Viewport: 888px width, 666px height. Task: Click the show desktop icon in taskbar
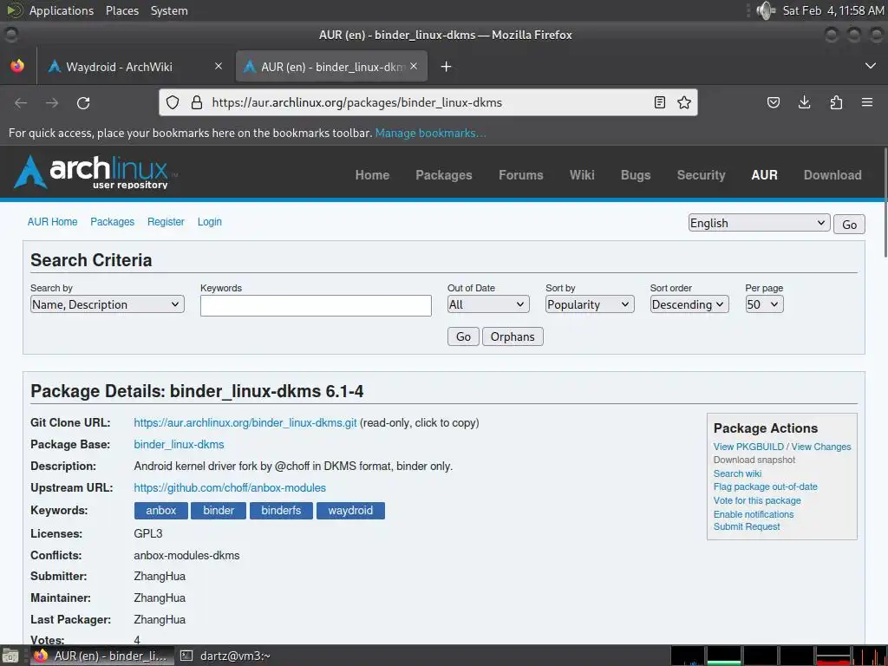pos(10,656)
